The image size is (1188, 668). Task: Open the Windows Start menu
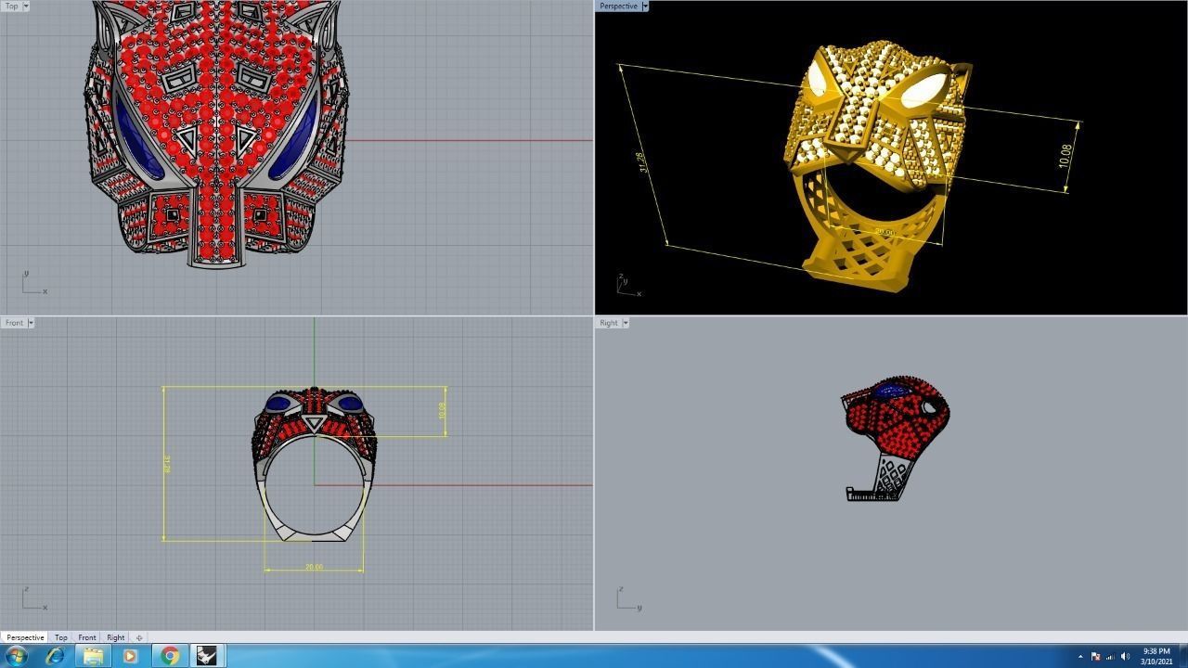[x=16, y=656]
